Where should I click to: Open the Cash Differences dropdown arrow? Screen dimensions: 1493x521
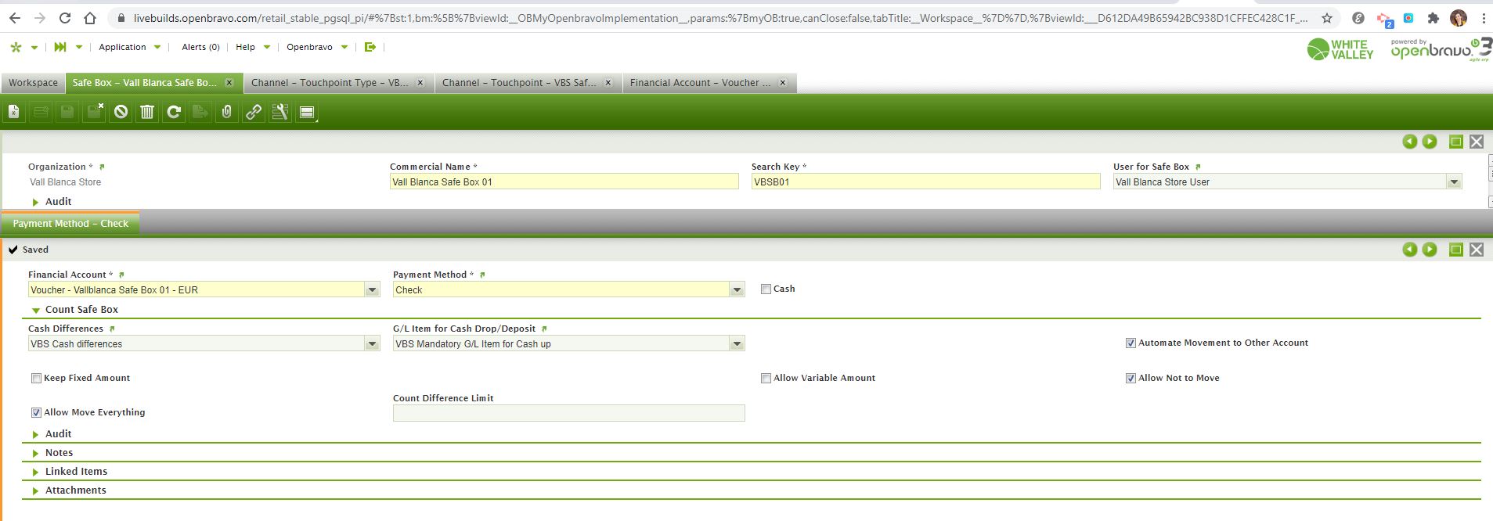point(372,344)
